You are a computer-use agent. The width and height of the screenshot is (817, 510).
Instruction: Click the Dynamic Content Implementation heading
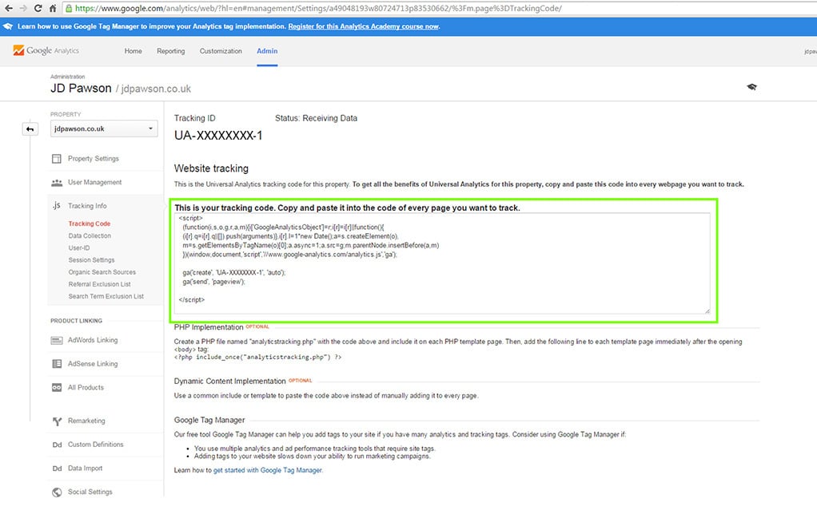click(229, 382)
